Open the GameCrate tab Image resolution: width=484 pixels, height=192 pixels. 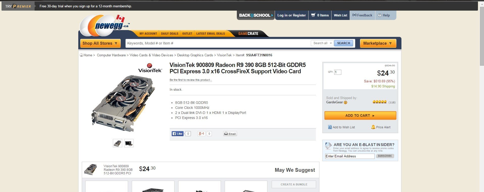(x=248, y=34)
